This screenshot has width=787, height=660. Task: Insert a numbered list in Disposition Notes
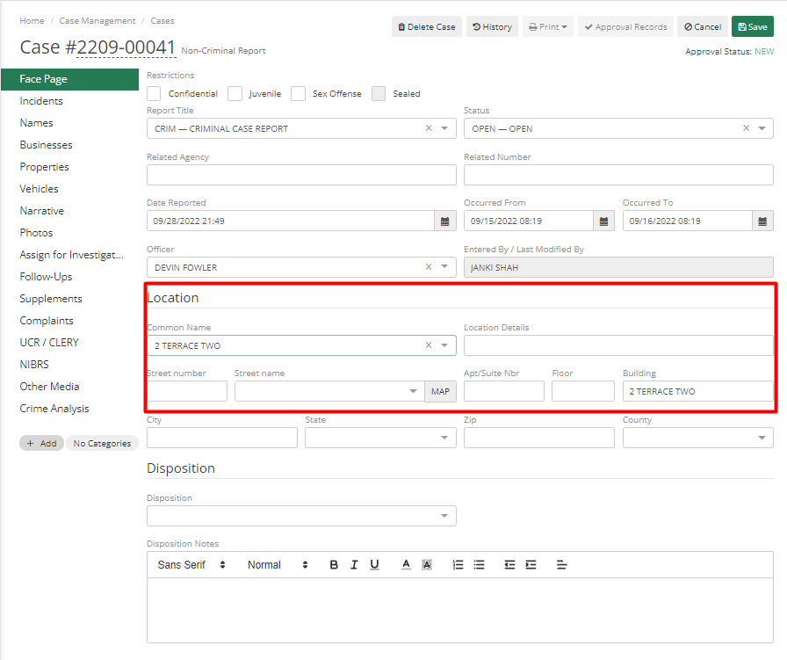coord(458,564)
